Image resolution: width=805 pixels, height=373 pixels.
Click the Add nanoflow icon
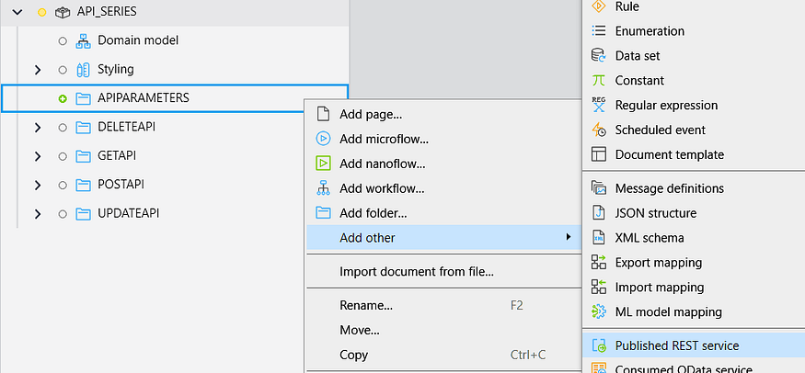tap(323, 164)
